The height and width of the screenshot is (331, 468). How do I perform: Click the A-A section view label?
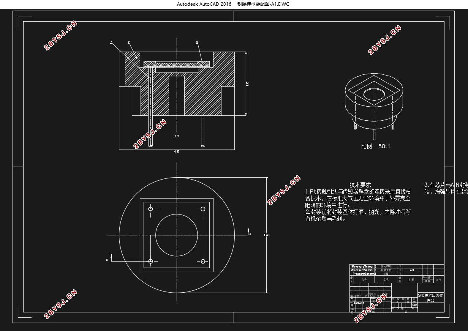(x=177, y=136)
